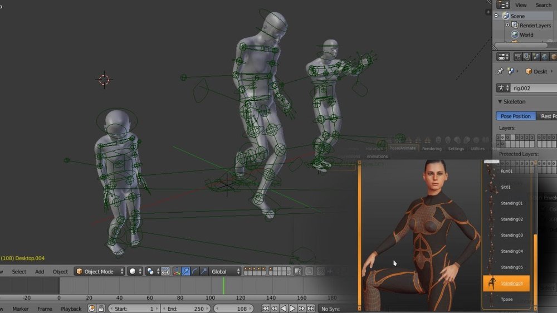Click the lock camera to layers icon
Screen dimensions: 557x313
[x=298, y=271]
